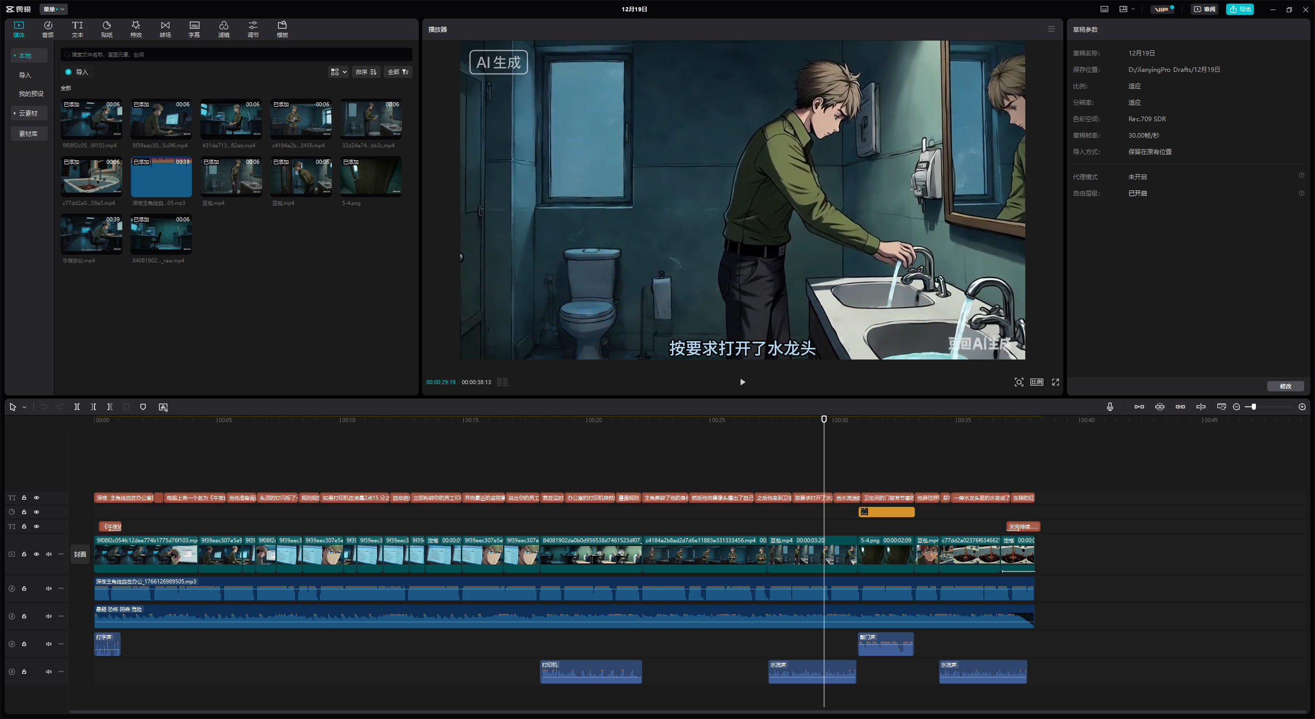Adjust the timeline zoom slider handle
The image size is (1315, 719).
click(x=1254, y=407)
